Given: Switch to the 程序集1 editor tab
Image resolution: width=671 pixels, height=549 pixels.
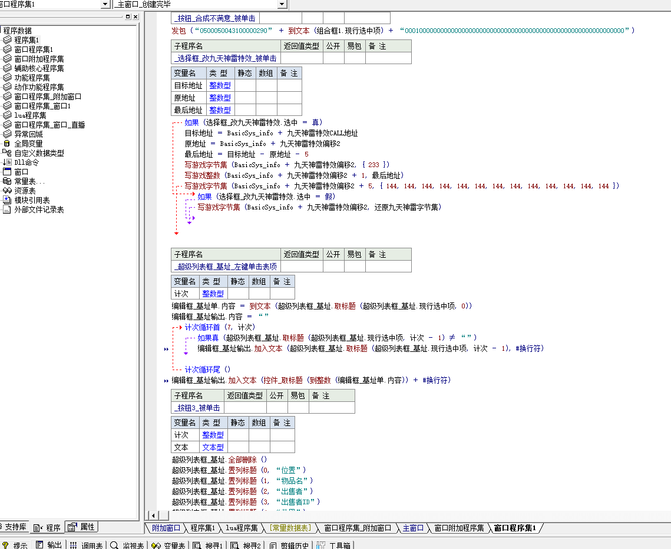Looking at the screenshot, I should click(x=203, y=528).
